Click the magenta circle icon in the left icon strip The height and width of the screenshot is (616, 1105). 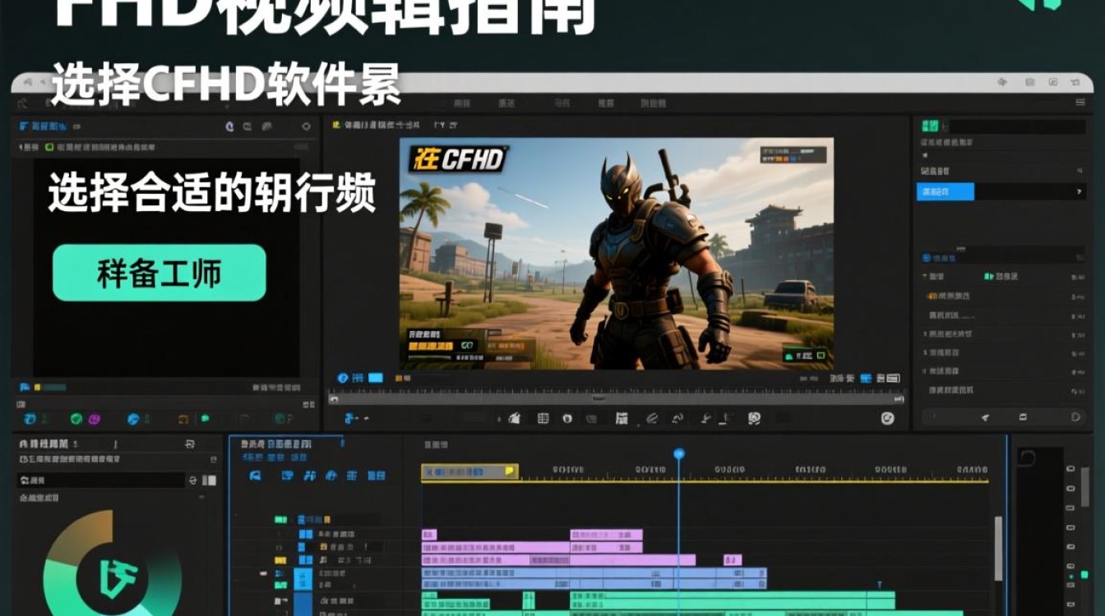(94, 419)
